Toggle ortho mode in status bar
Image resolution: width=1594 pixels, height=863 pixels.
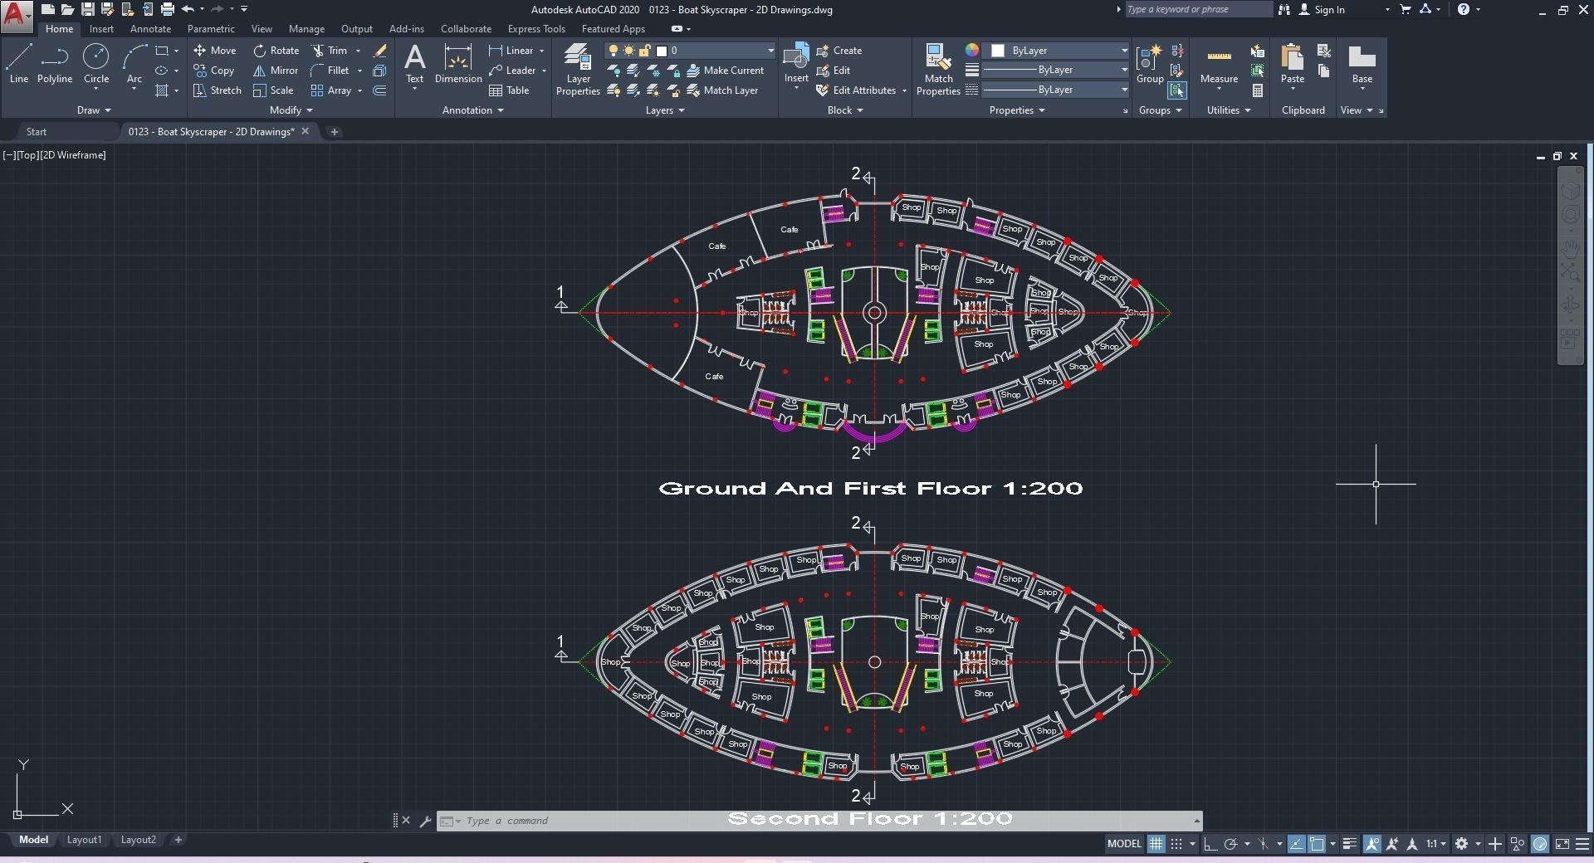pyautogui.click(x=1210, y=844)
